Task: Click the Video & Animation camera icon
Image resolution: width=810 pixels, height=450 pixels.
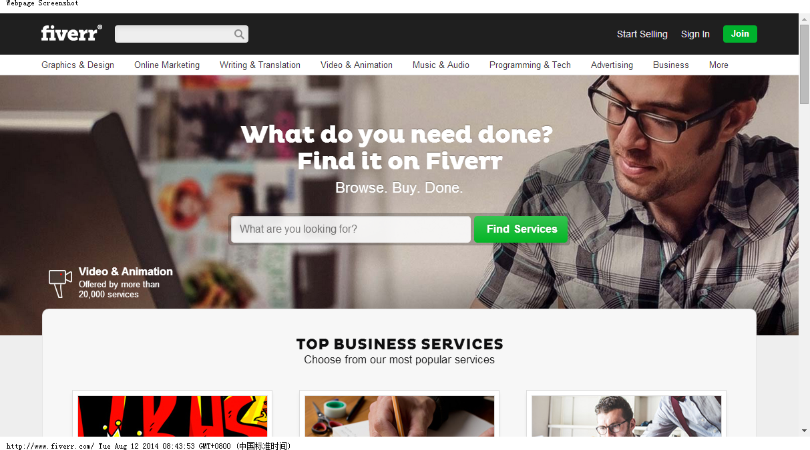Action: tap(60, 283)
